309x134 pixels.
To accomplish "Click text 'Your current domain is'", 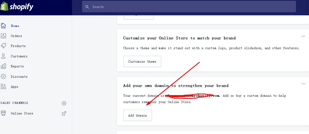I will click(143, 96).
